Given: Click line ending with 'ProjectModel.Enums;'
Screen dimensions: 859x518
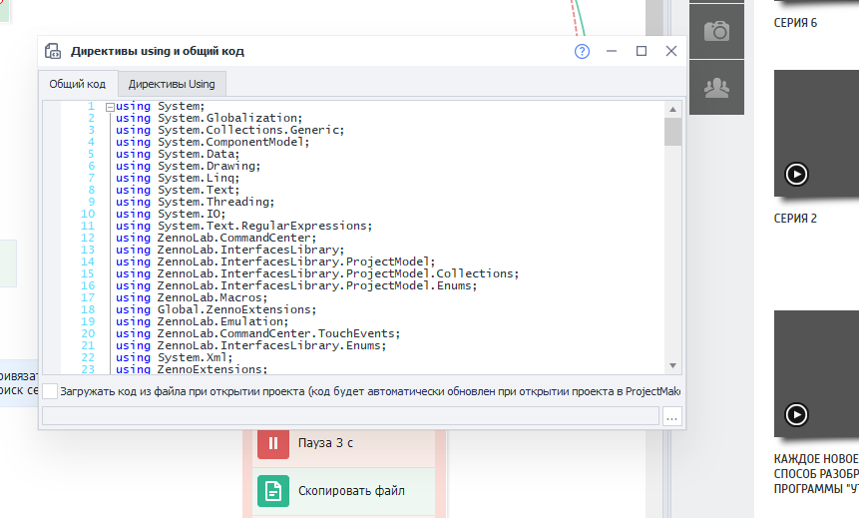Looking at the screenshot, I should (296, 285).
